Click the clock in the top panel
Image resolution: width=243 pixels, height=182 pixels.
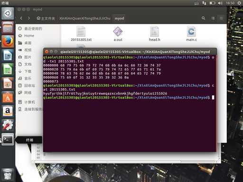[230, 3]
